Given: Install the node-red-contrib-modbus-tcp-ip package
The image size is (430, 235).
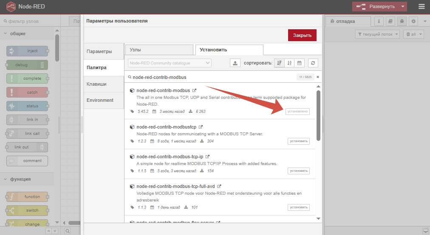Looking at the screenshot, I should [x=298, y=171].
